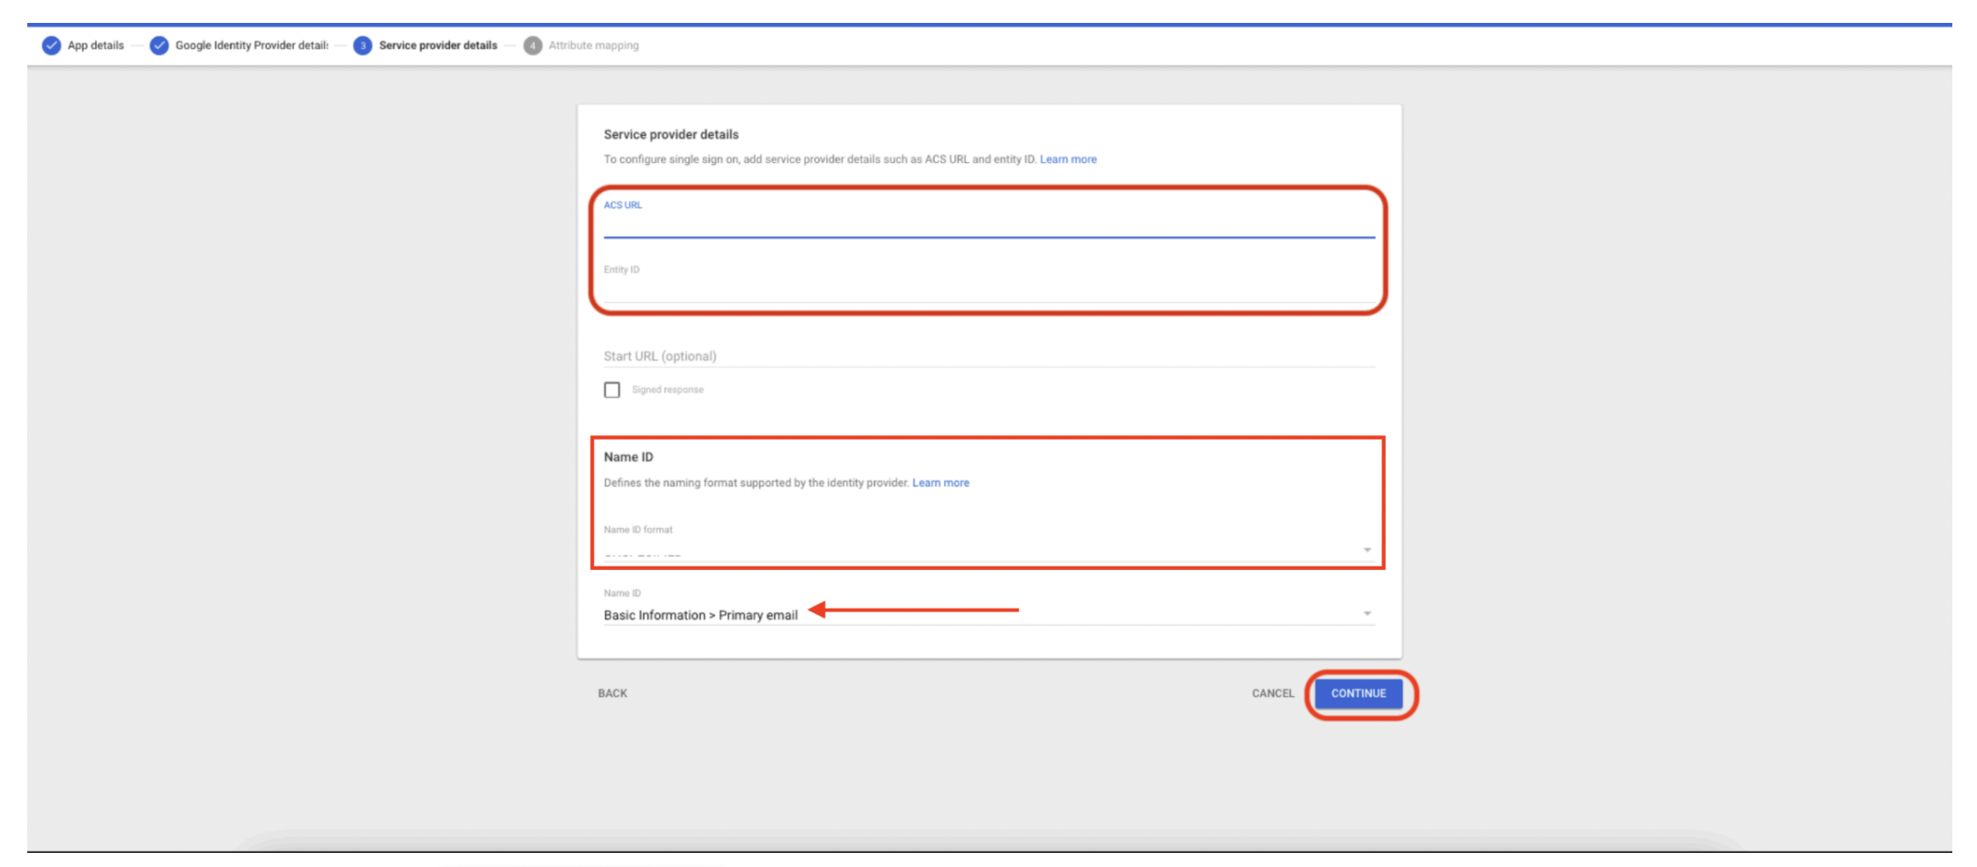Click the Basic Information > Primary email value

[x=700, y=615]
